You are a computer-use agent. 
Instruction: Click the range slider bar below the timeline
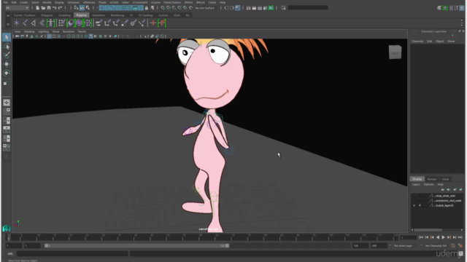136,246
